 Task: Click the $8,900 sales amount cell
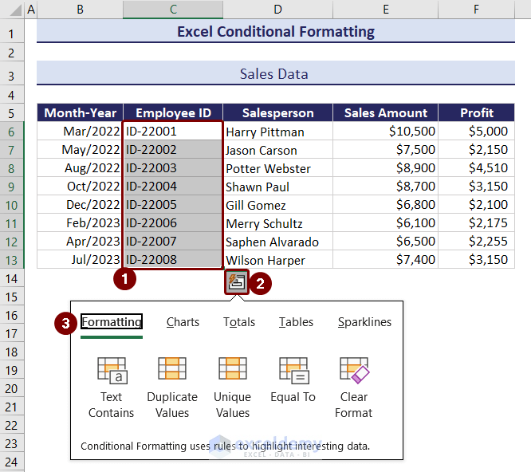[x=385, y=167]
